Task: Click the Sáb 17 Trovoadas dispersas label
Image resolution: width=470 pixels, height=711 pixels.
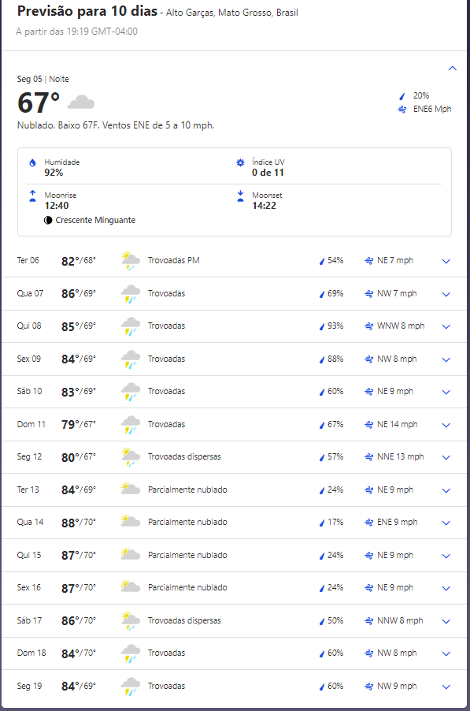Action: [x=184, y=620]
